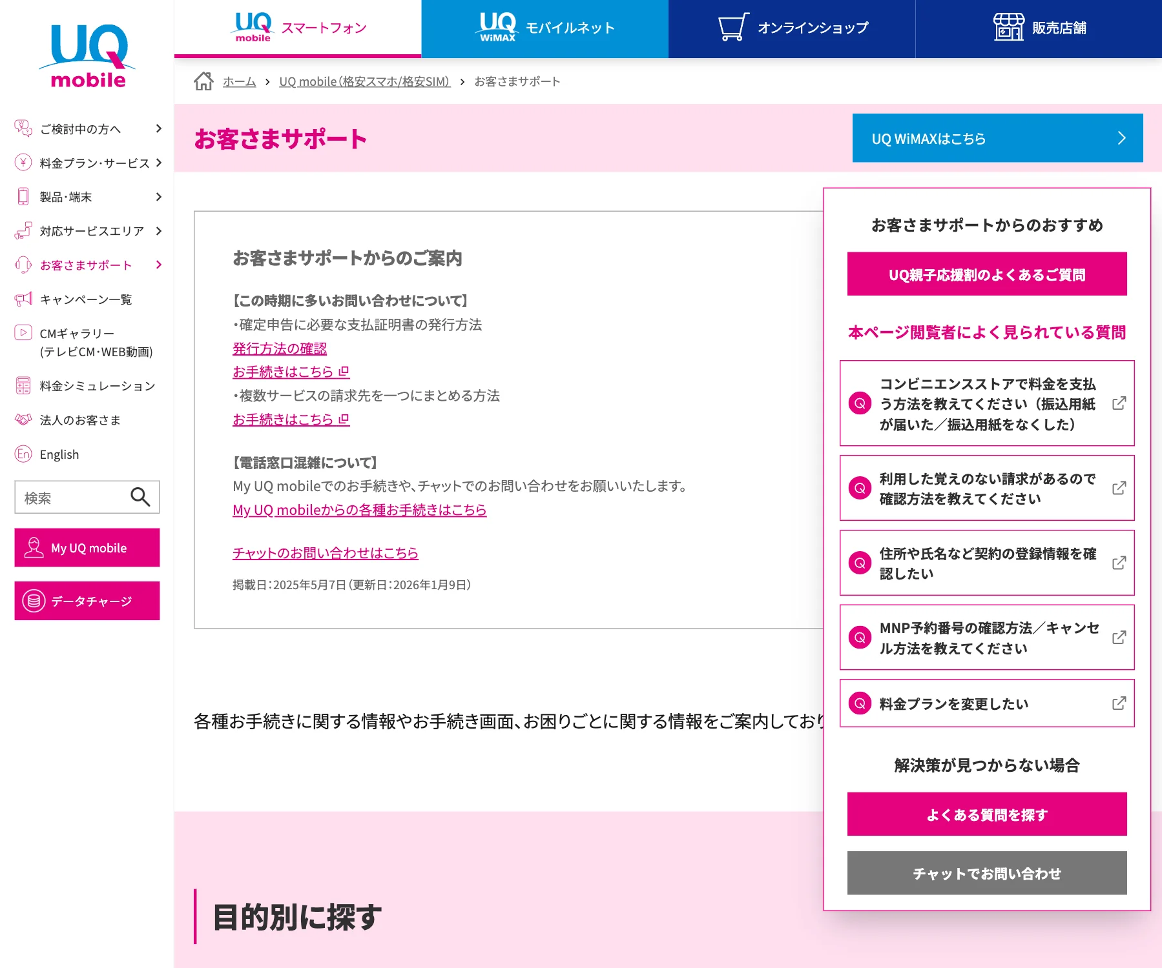The width and height of the screenshot is (1162, 968).
Task: Select the キャンペーン一覧 megaphone icon
Action: (23, 298)
